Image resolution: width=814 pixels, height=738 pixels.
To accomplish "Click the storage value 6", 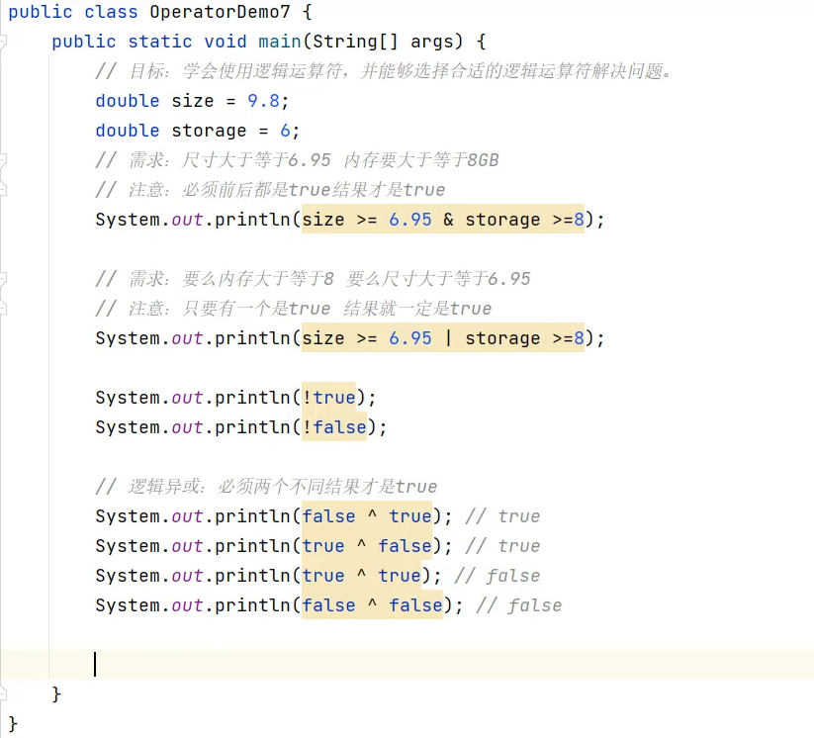I will pos(286,131).
